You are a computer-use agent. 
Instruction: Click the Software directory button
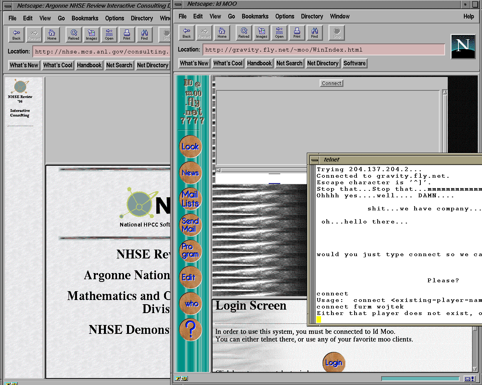355,63
